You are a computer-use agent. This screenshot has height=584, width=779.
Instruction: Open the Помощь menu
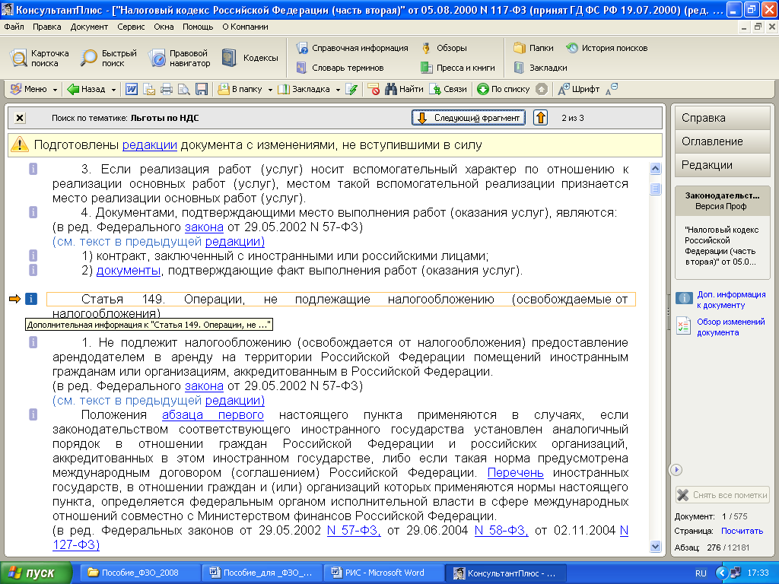pyautogui.click(x=198, y=27)
